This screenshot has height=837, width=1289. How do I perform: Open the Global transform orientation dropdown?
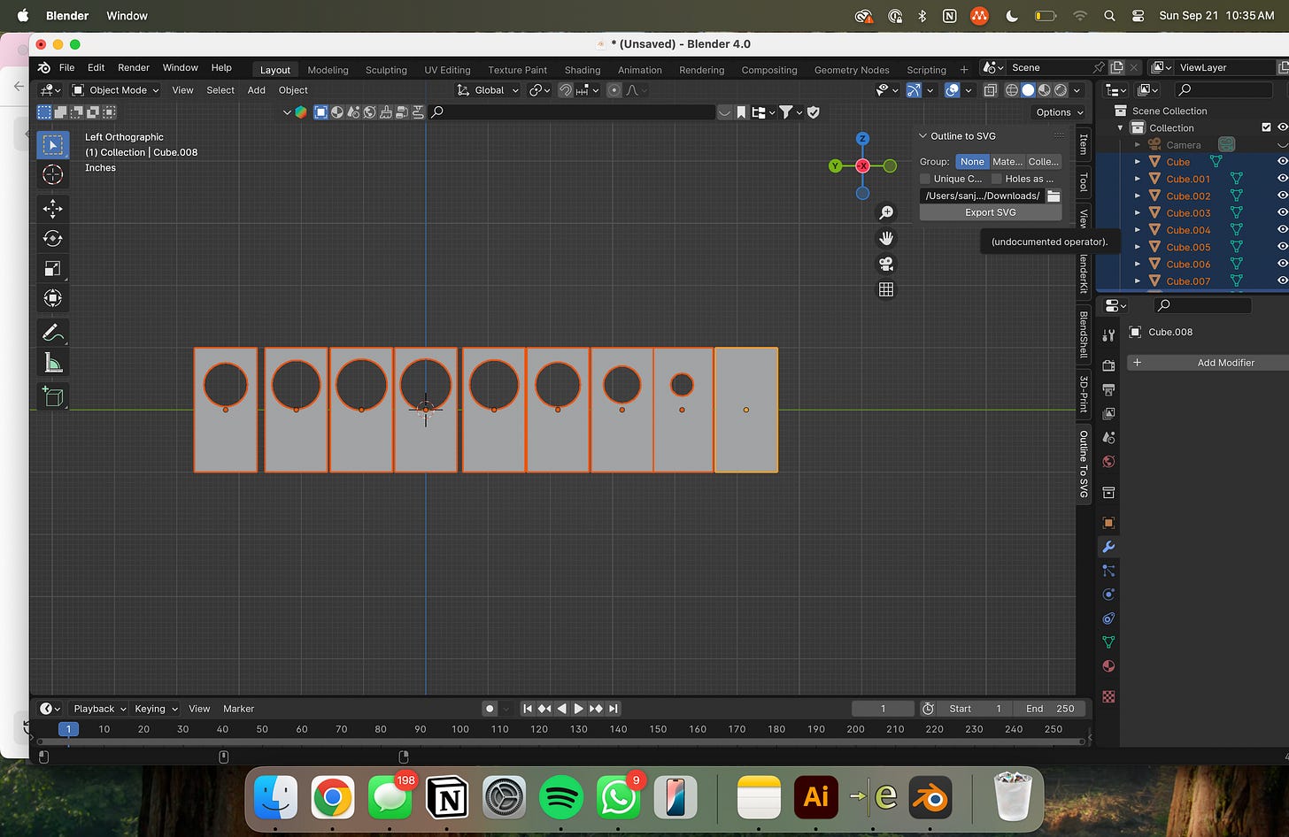(x=488, y=90)
